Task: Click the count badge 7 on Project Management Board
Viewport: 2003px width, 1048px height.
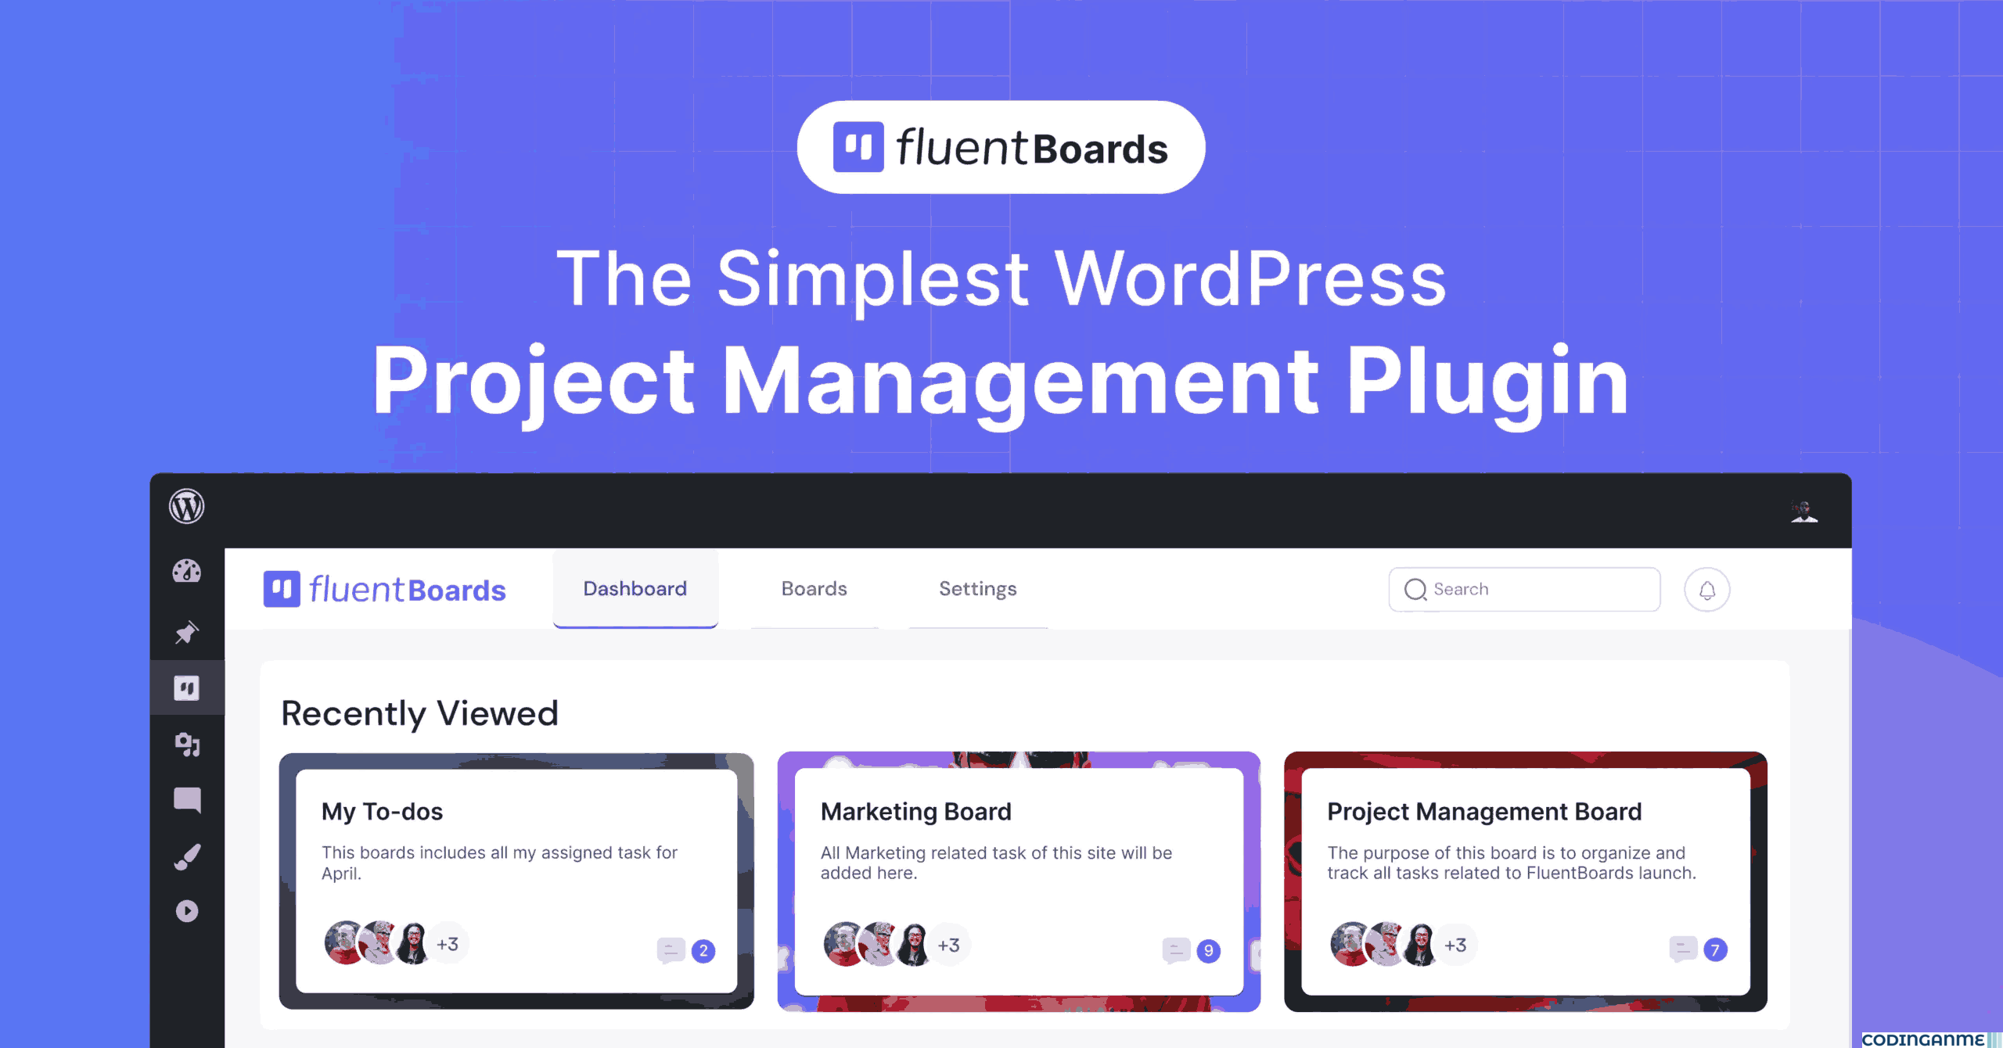Action: pos(1716,950)
